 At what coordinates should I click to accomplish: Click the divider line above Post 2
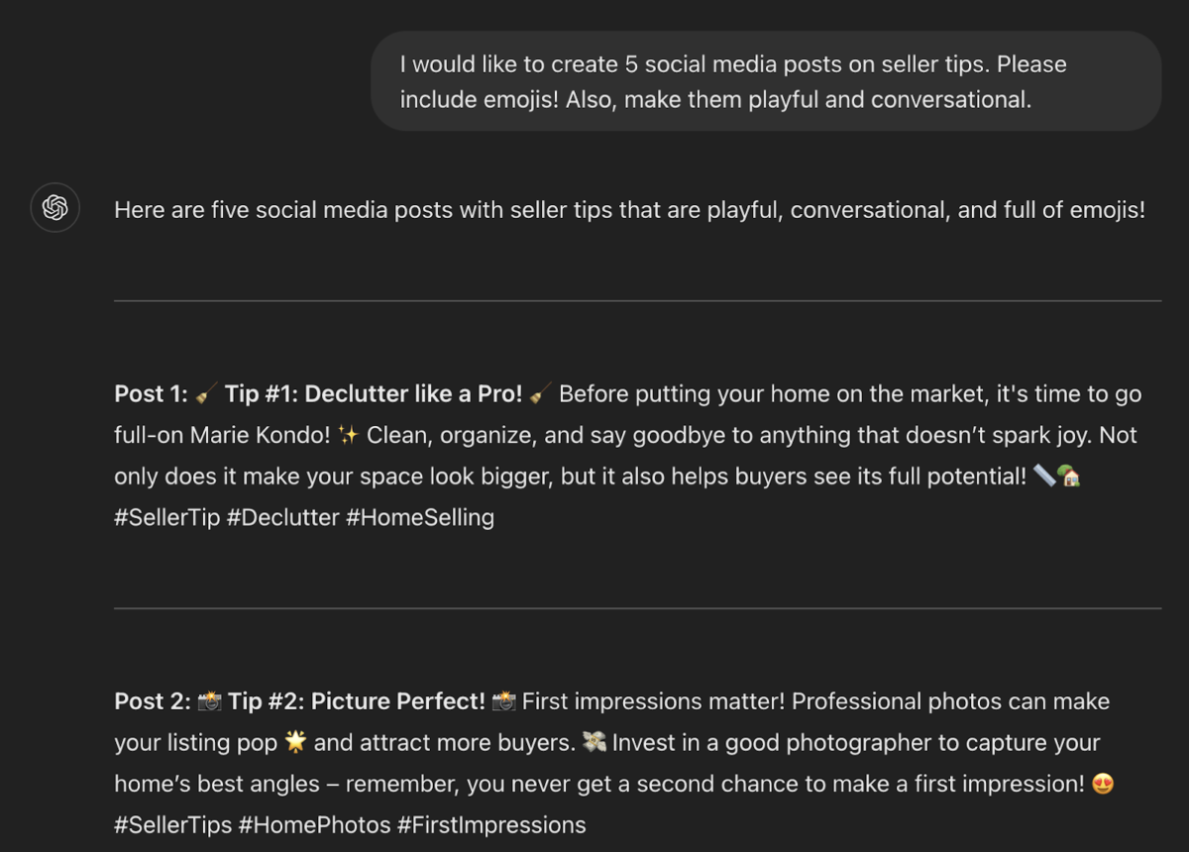tap(637, 608)
